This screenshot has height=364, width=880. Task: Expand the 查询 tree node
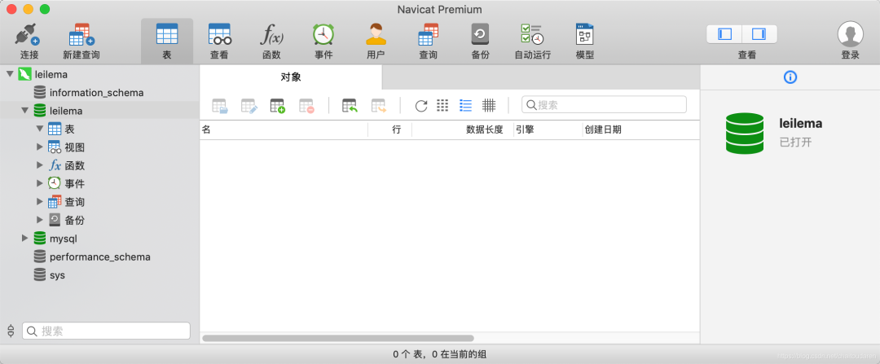tap(39, 201)
